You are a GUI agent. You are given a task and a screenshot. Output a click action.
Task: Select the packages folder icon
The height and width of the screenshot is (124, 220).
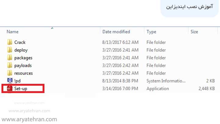pos(10,58)
